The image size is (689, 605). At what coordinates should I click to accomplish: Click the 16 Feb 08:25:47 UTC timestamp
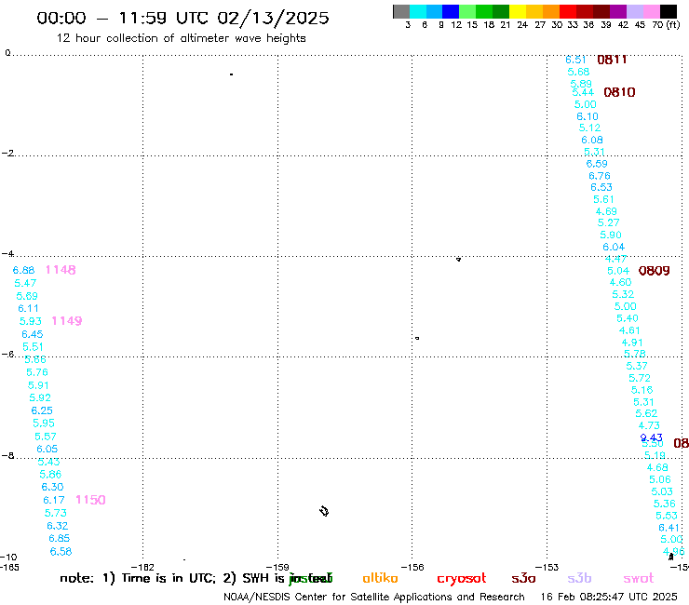point(609,597)
